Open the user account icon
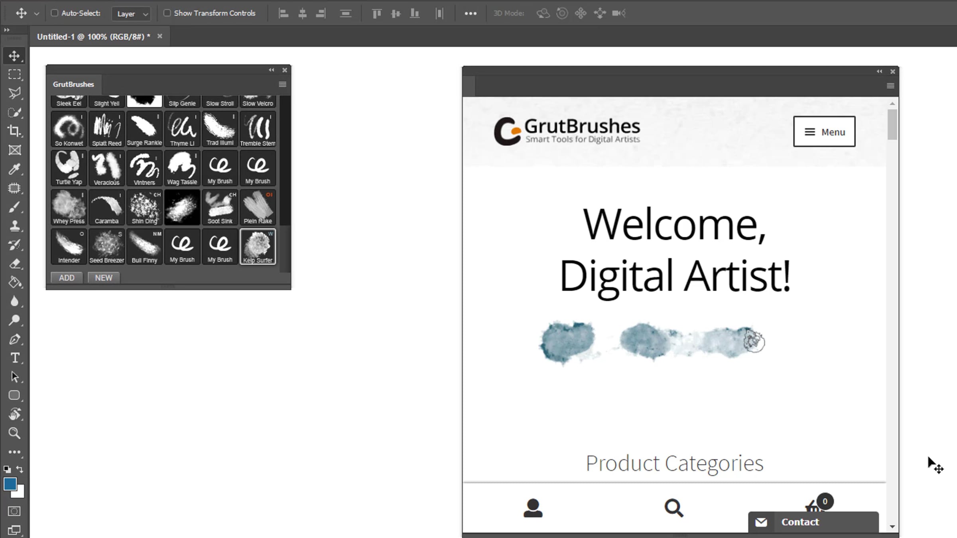The height and width of the screenshot is (538, 957). [x=533, y=508]
